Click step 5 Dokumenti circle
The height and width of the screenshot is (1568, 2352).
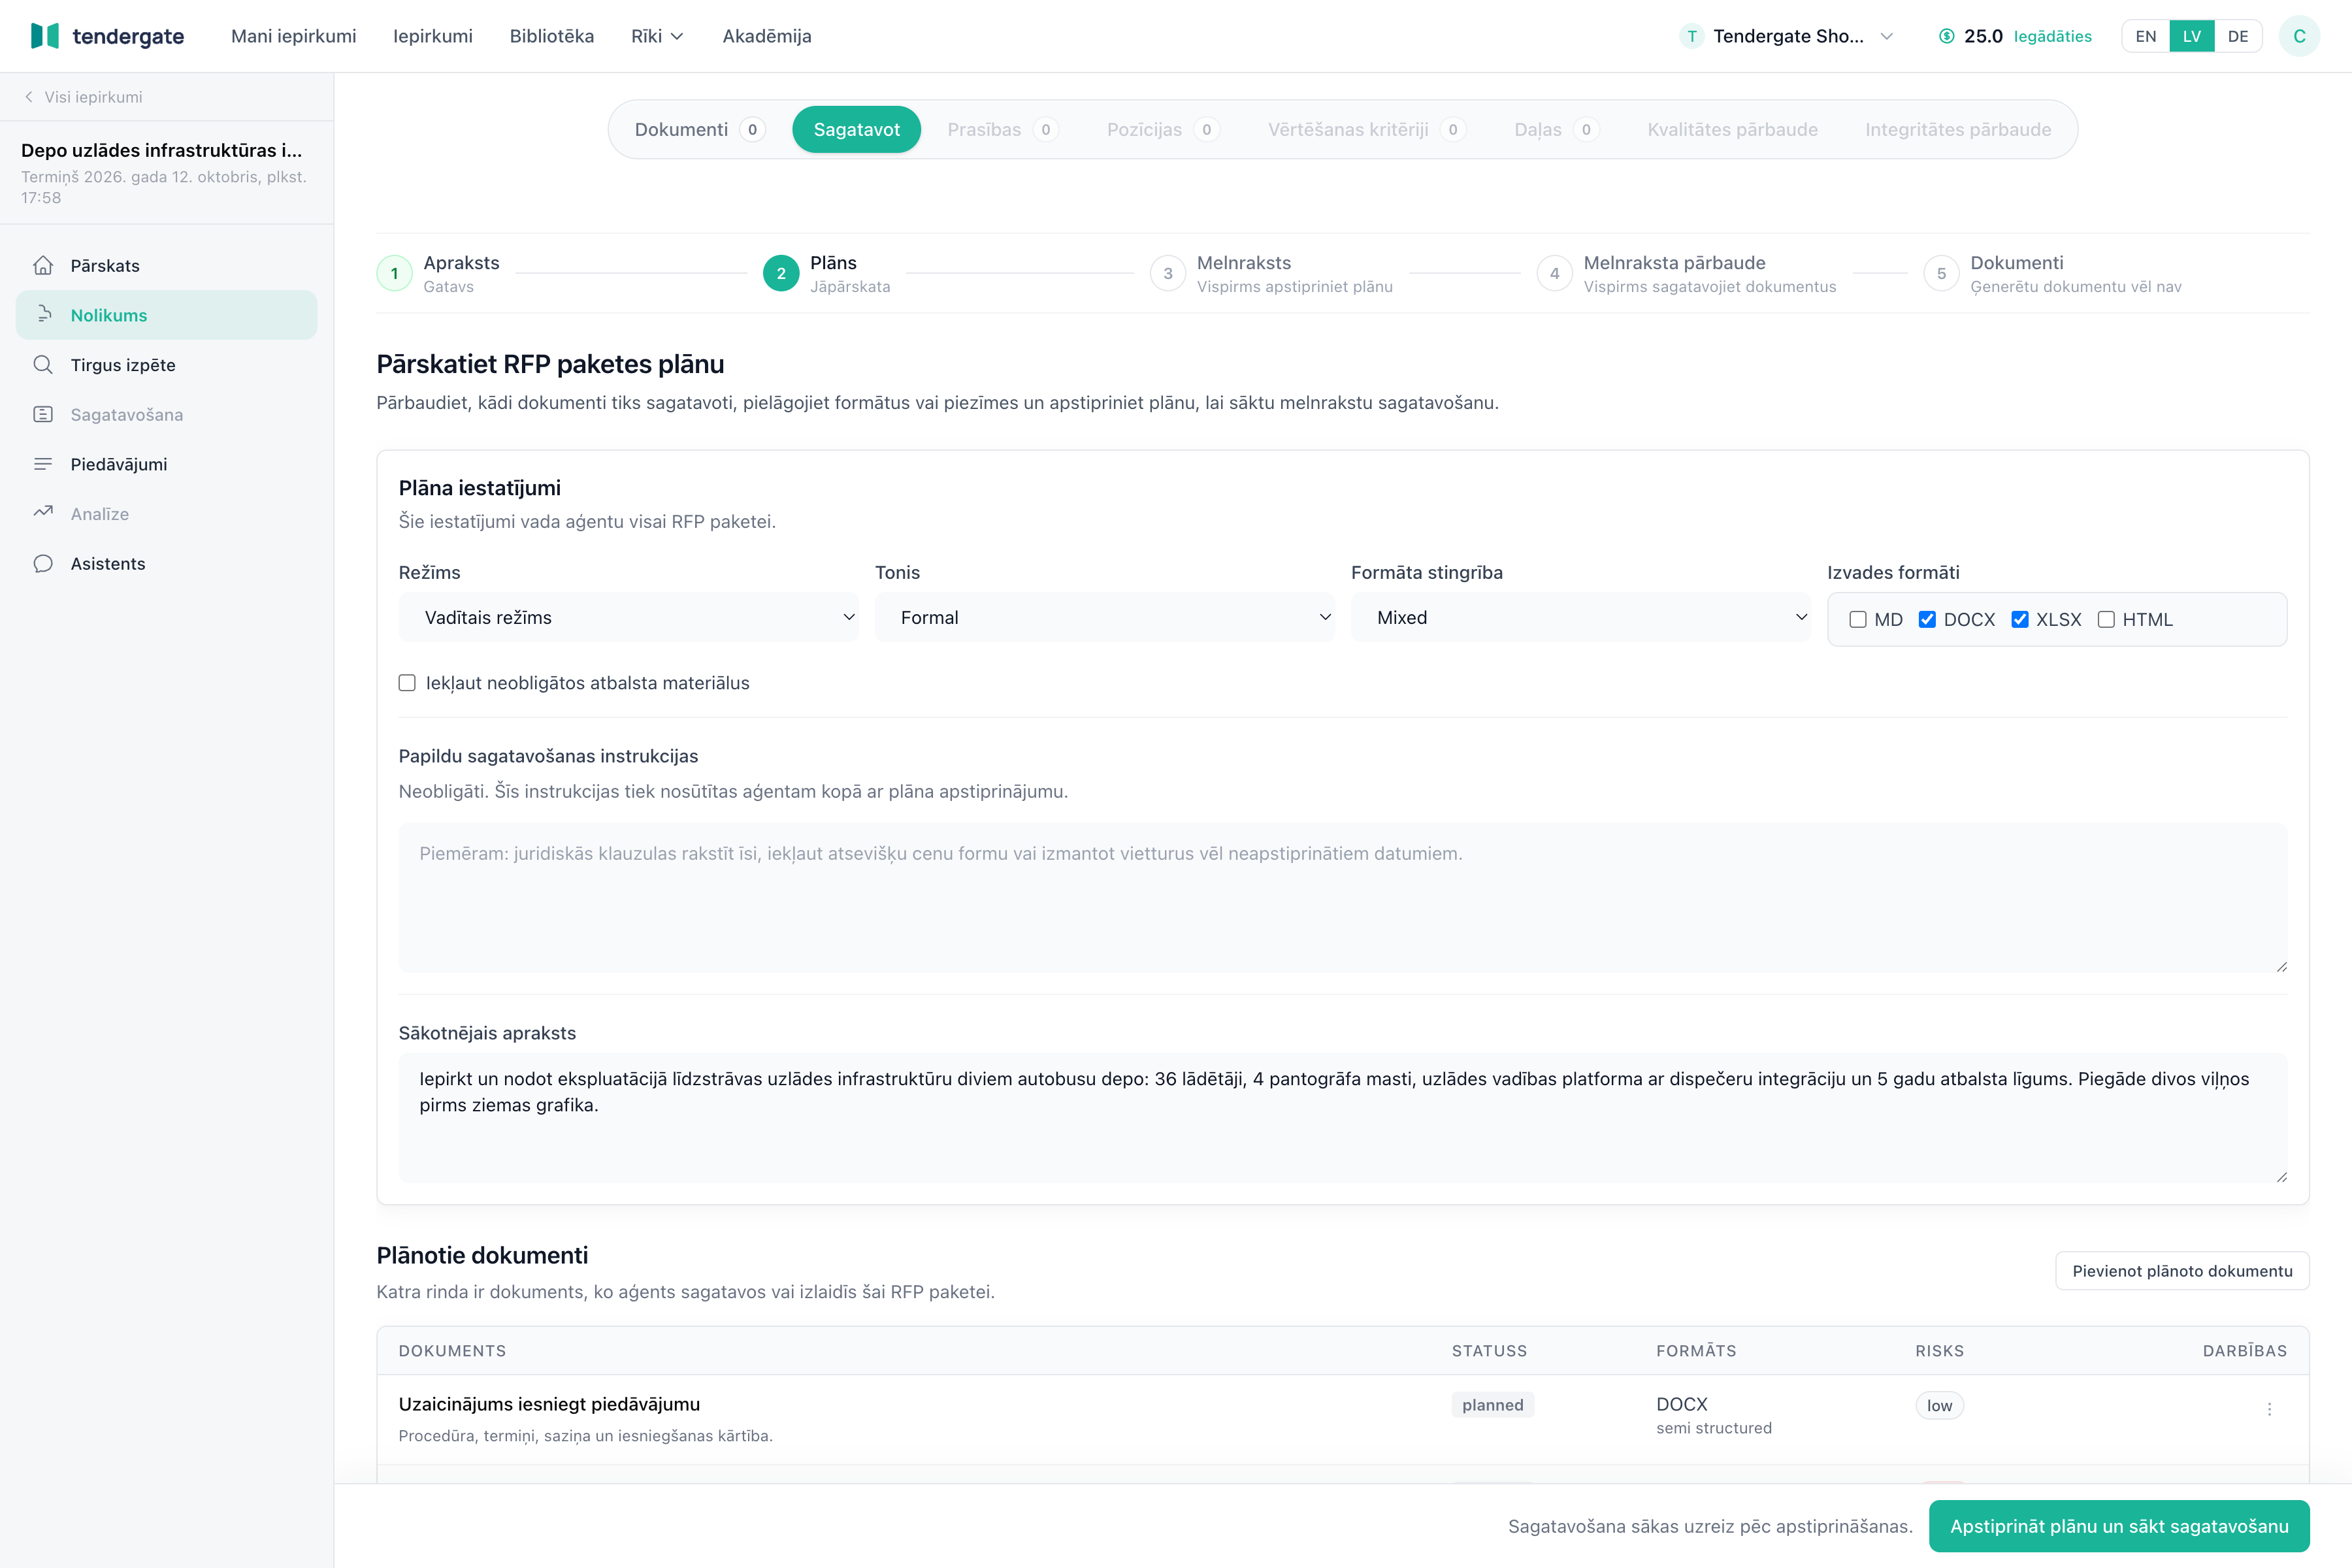1941,273
